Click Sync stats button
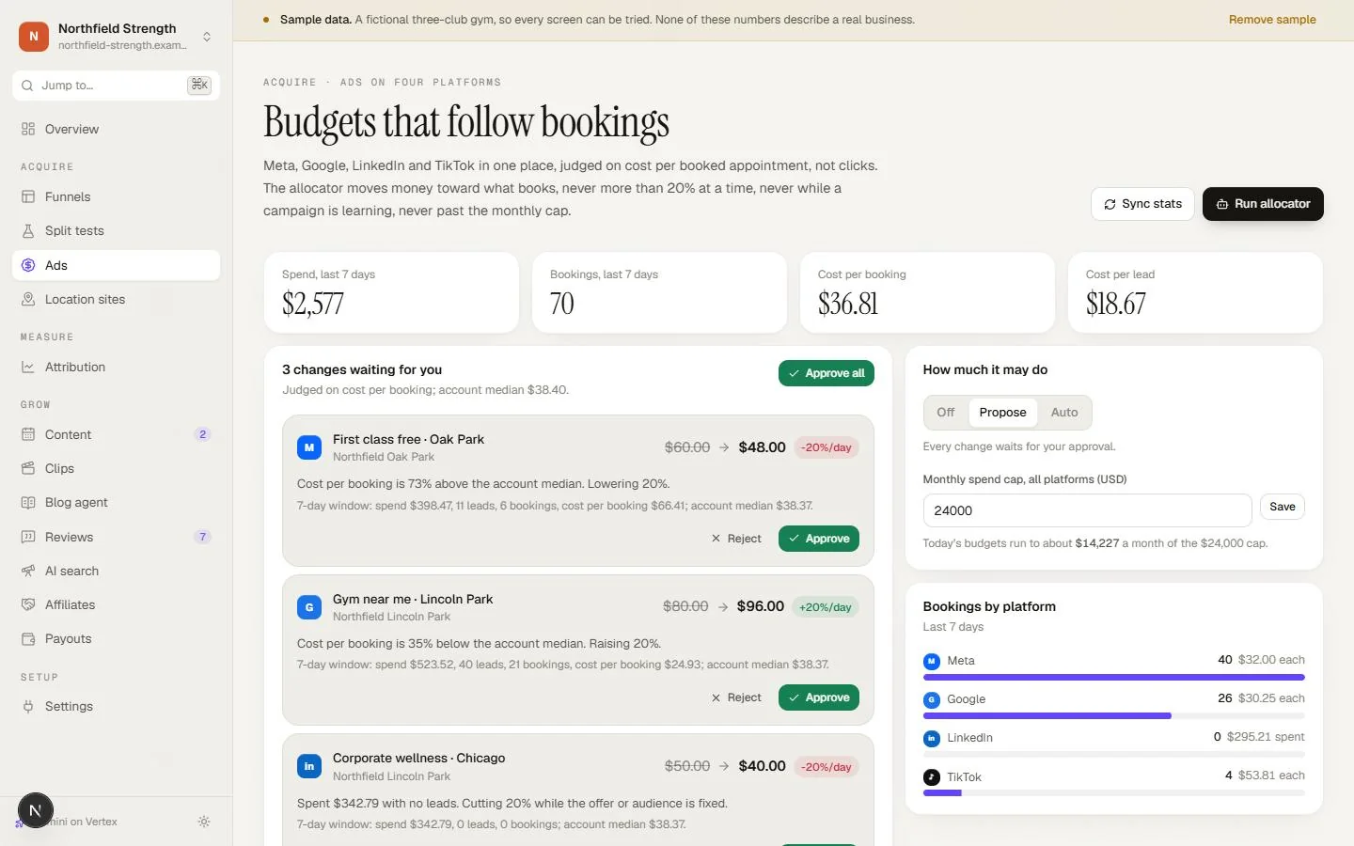1354x846 pixels. (x=1142, y=204)
